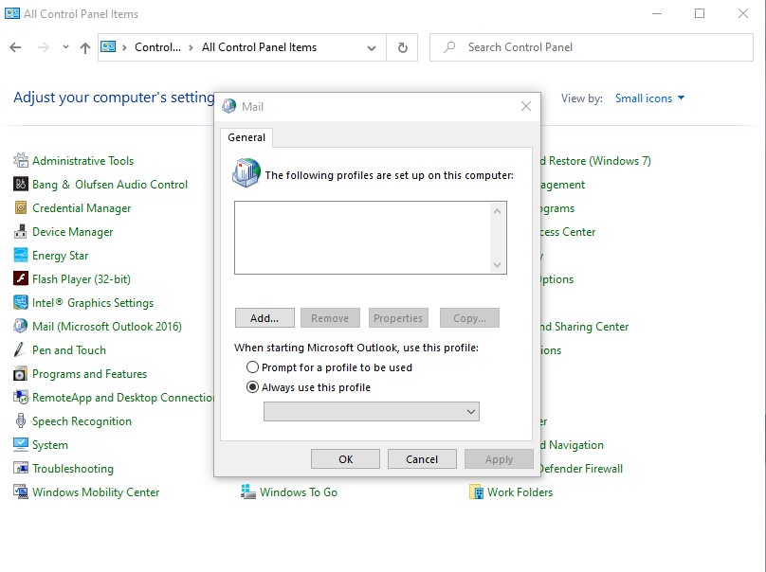Open Windows Mobility Center icon
The image size is (766, 572).
point(21,492)
